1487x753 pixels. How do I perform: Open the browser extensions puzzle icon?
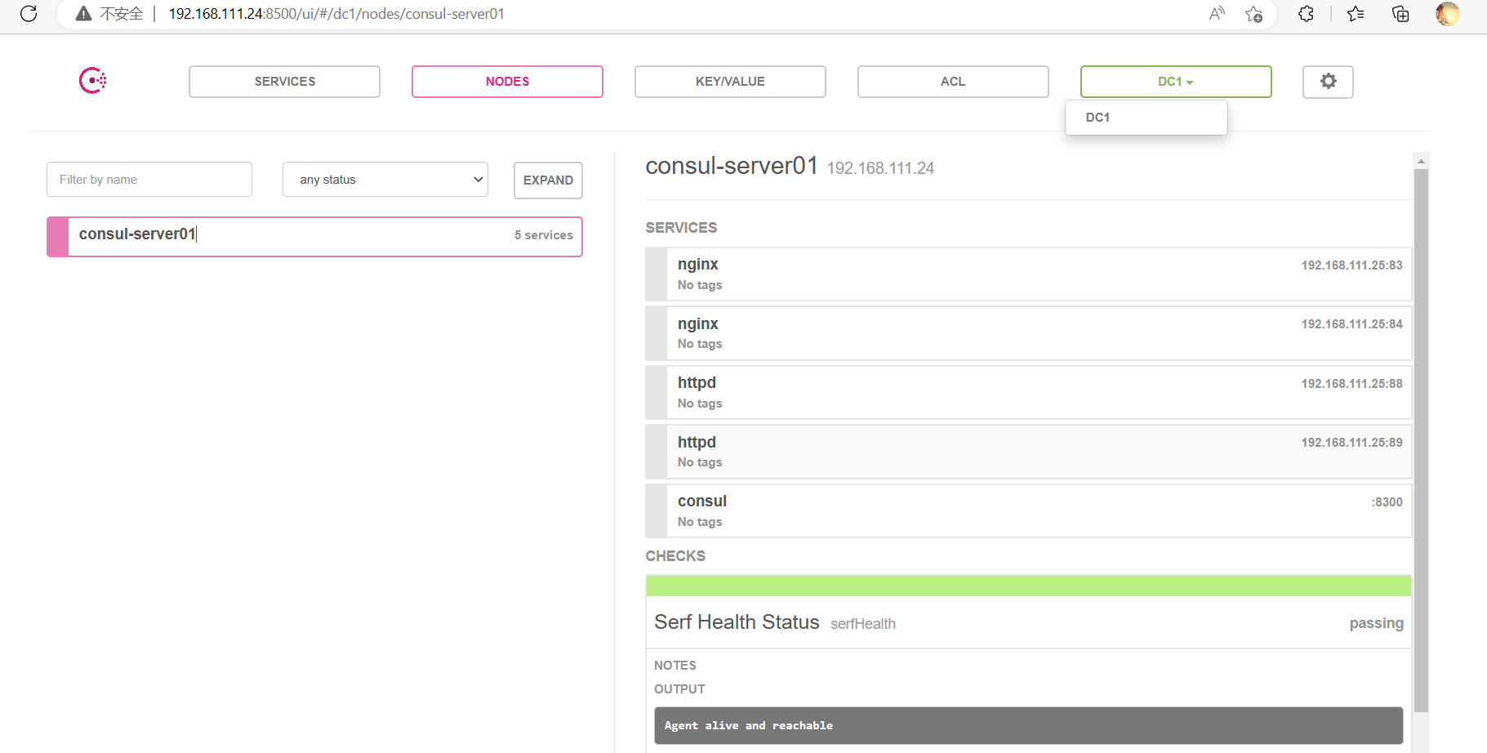(x=1306, y=13)
